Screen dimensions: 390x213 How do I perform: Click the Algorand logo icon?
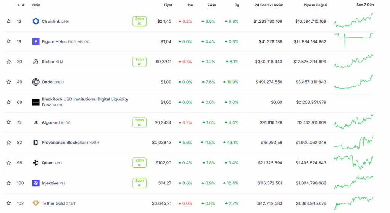click(36, 122)
